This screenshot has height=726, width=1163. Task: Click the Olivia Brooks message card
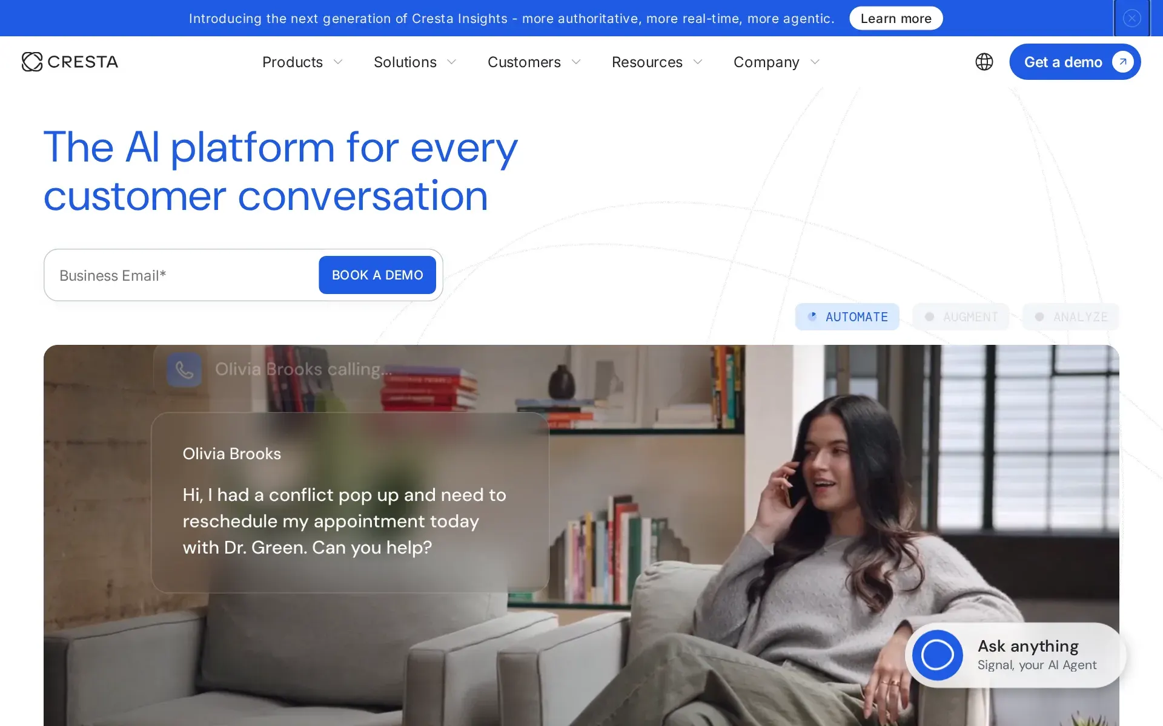350,502
